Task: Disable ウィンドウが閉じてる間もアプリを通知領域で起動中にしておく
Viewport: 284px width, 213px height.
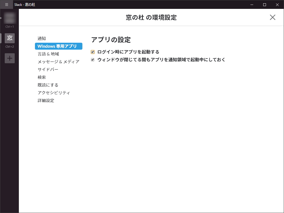Action: [x=92, y=60]
